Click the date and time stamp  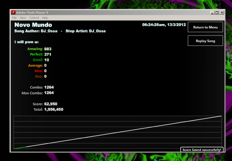click(164, 25)
